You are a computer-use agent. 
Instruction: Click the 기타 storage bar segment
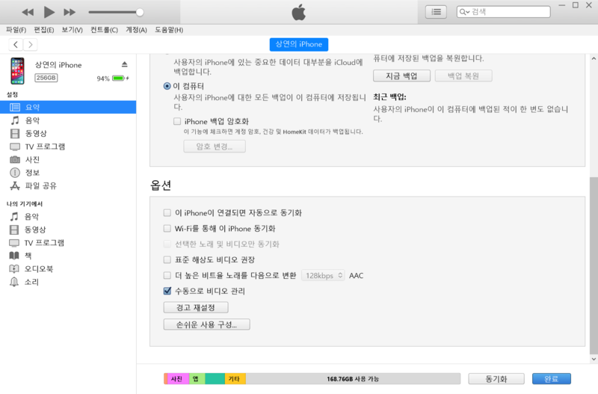235,379
